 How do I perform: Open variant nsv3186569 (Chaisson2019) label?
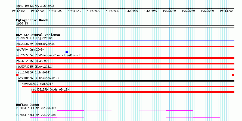[x=38, y=78]
